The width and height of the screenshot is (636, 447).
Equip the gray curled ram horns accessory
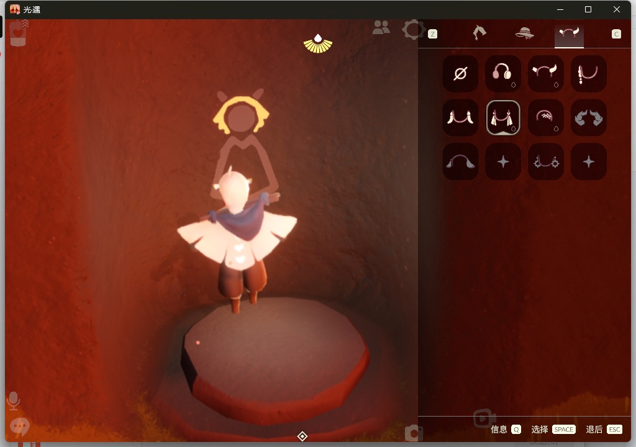[589, 117]
